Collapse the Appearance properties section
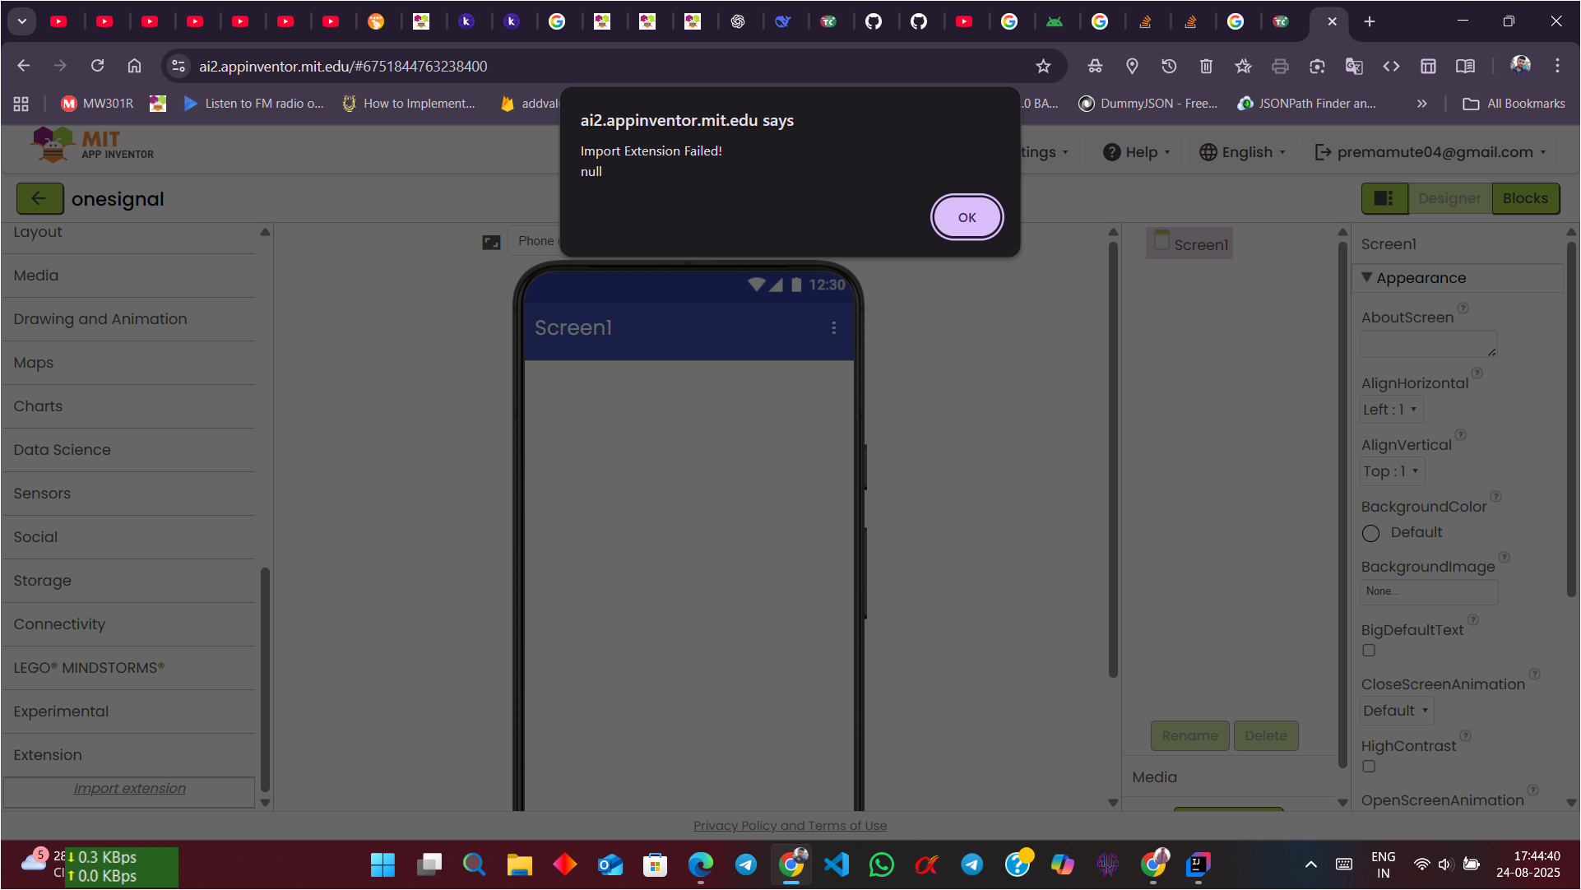The height and width of the screenshot is (890, 1581). (1367, 278)
